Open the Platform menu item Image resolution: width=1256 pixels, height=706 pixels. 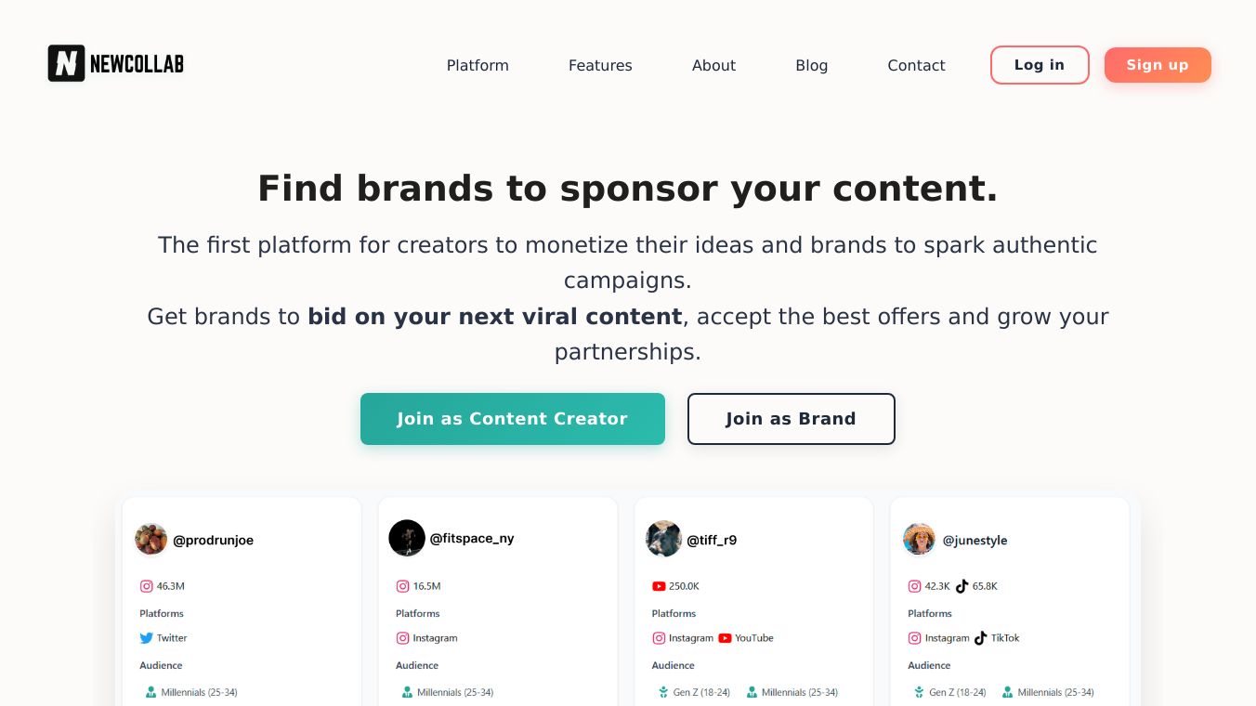(x=478, y=65)
